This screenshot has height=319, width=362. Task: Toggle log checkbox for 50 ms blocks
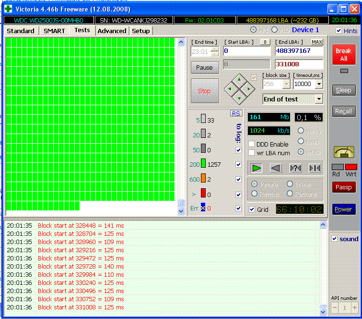pyautogui.click(x=238, y=150)
